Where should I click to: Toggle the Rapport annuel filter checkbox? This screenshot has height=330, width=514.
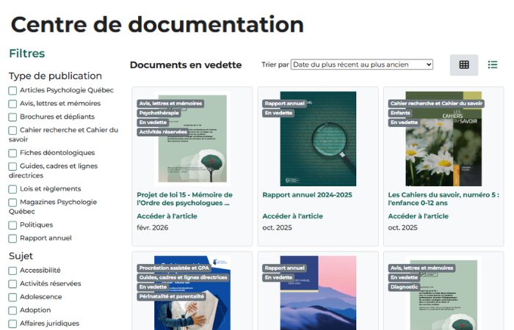click(12, 238)
